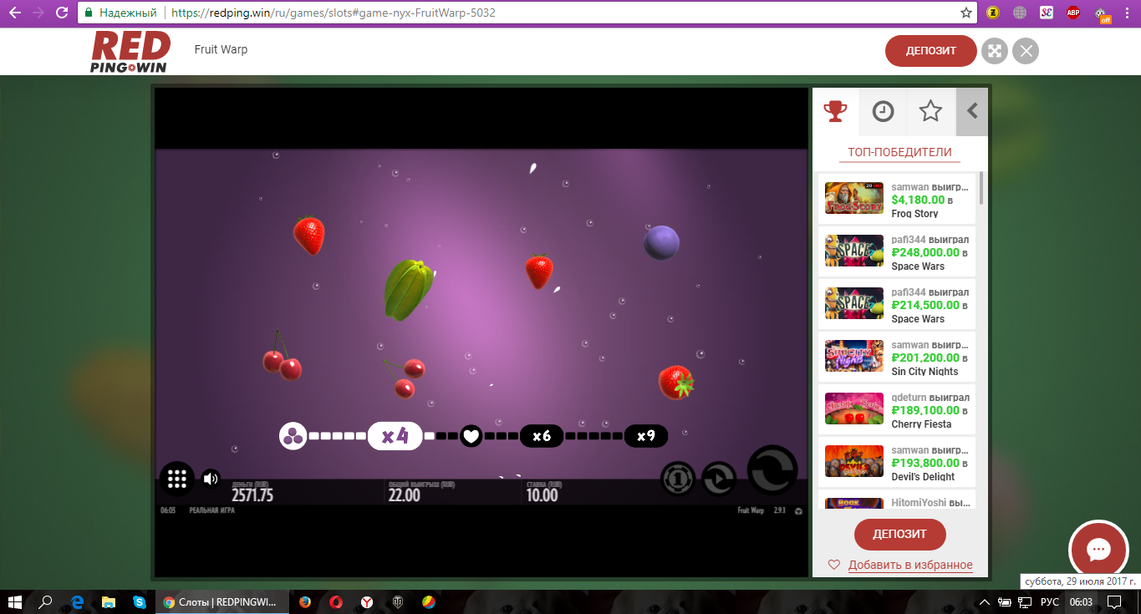
Task: Launch Microsoft Edge from the taskbar
Action: [77, 601]
